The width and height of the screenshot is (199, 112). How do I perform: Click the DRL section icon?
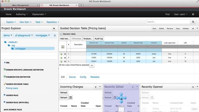5,62
